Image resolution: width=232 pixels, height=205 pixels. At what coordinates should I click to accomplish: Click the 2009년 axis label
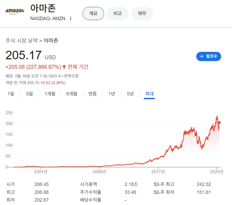pyautogui.click(x=99, y=172)
